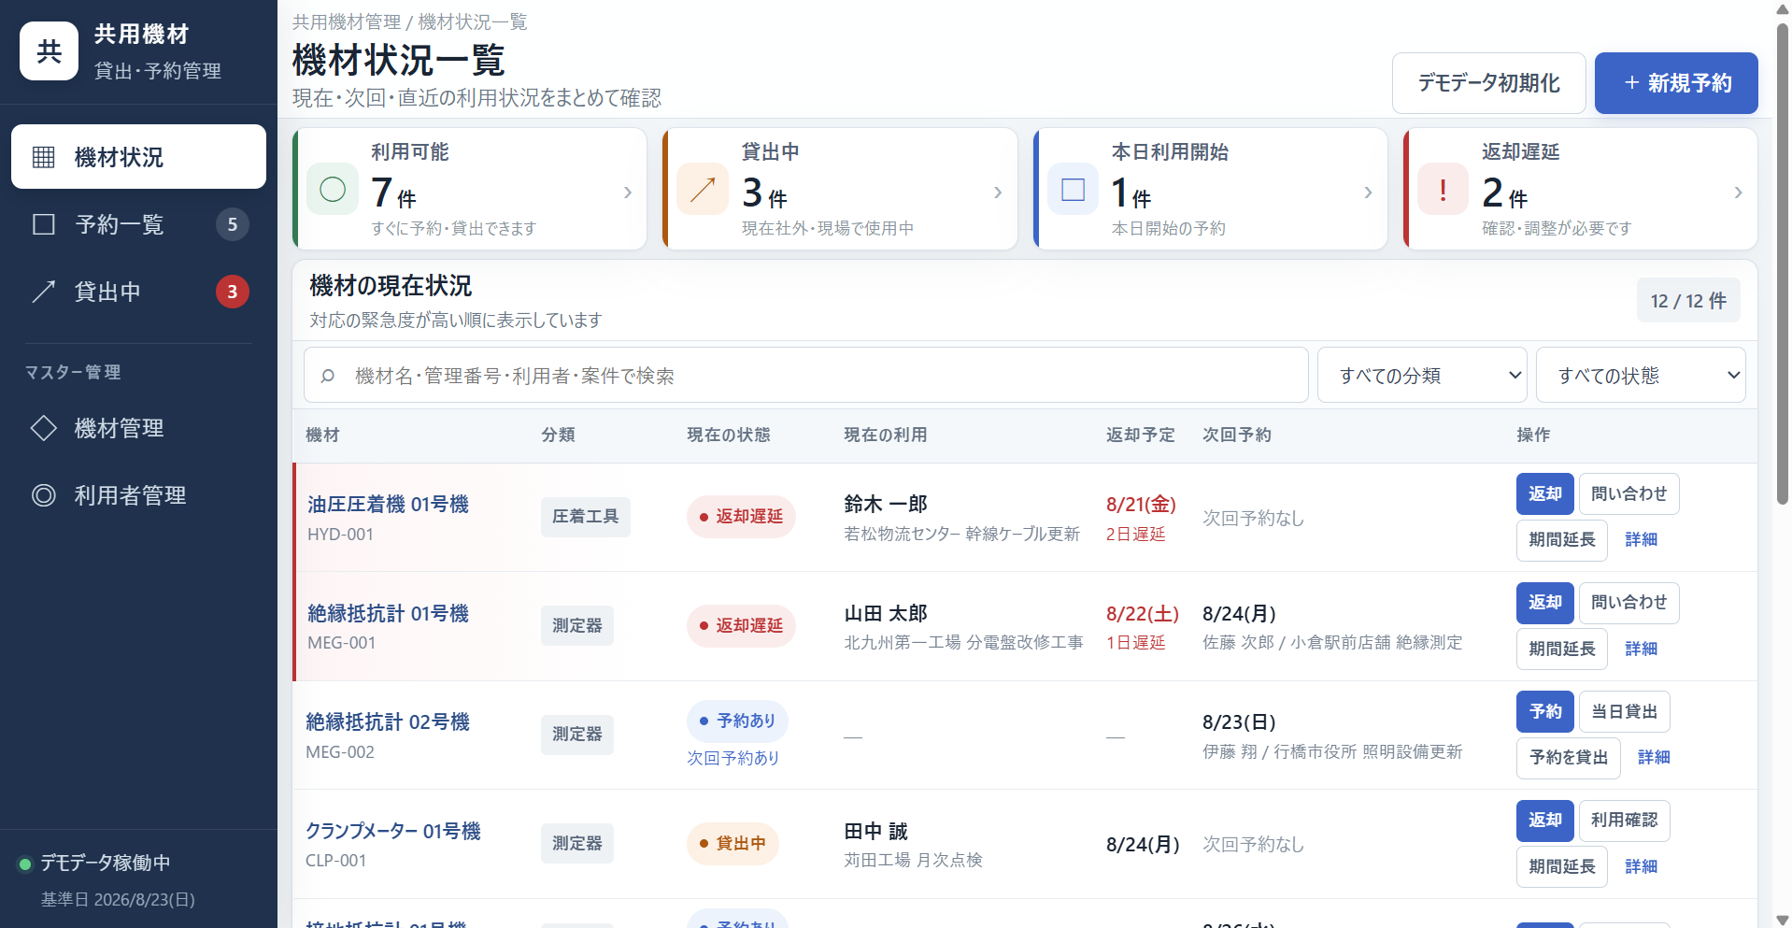
Task: Open the 本日利用開始 card chevron
Action: 1368,193
